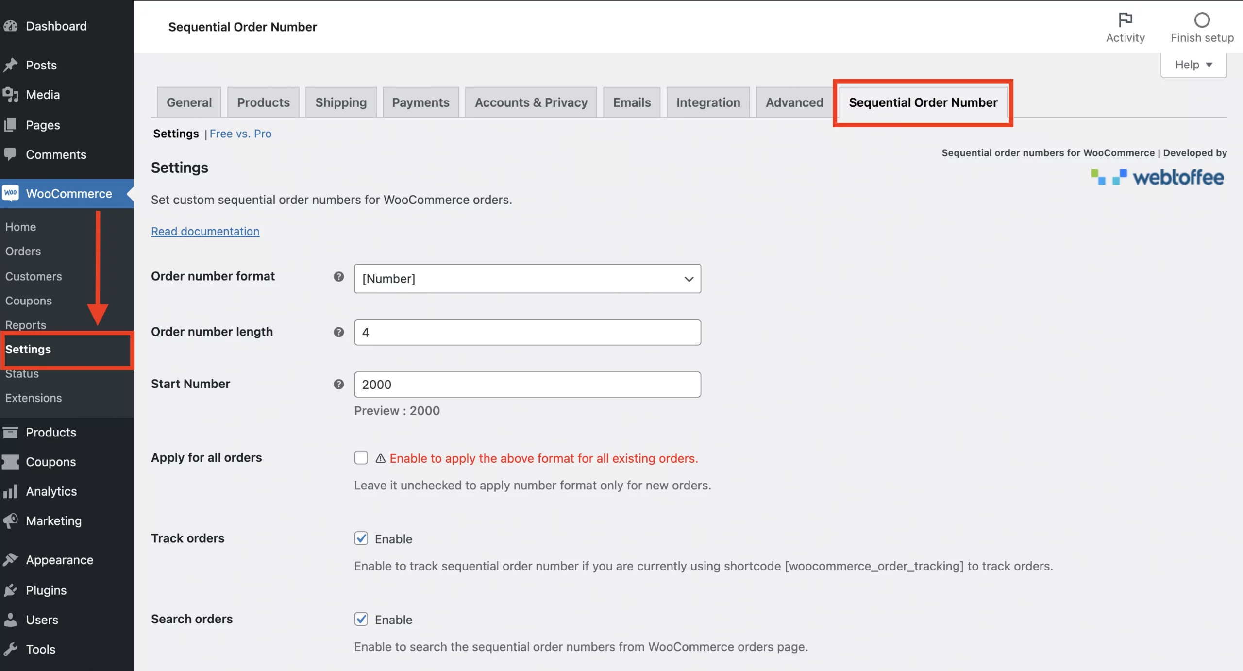Screen dimensions: 1243x671
Task: Click the Sequential Order Number tab
Action: [x=923, y=102]
